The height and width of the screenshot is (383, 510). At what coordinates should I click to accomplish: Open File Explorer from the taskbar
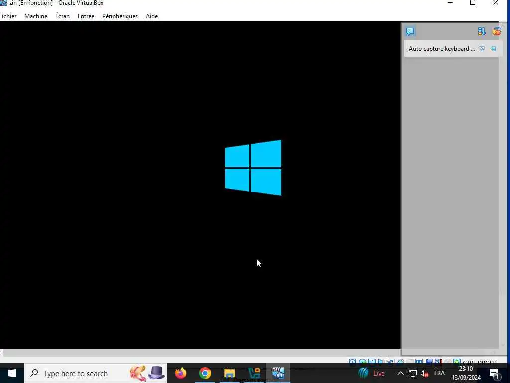point(229,373)
